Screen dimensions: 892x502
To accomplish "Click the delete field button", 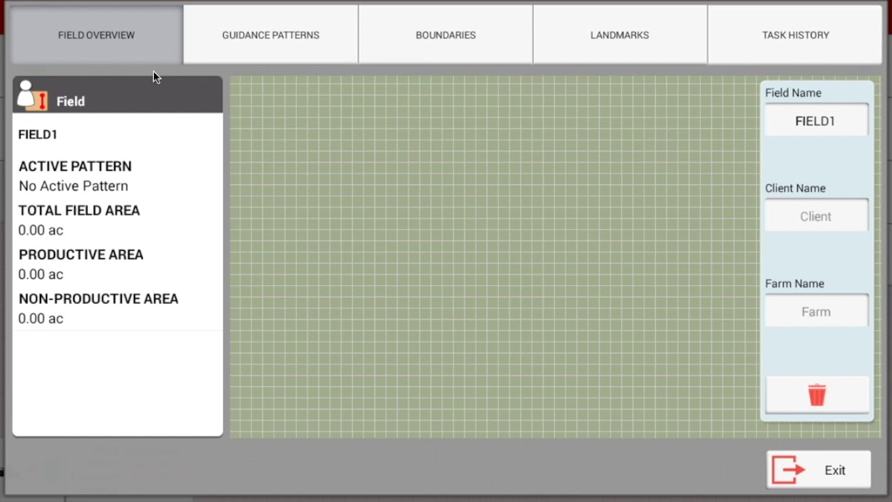I will [817, 395].
